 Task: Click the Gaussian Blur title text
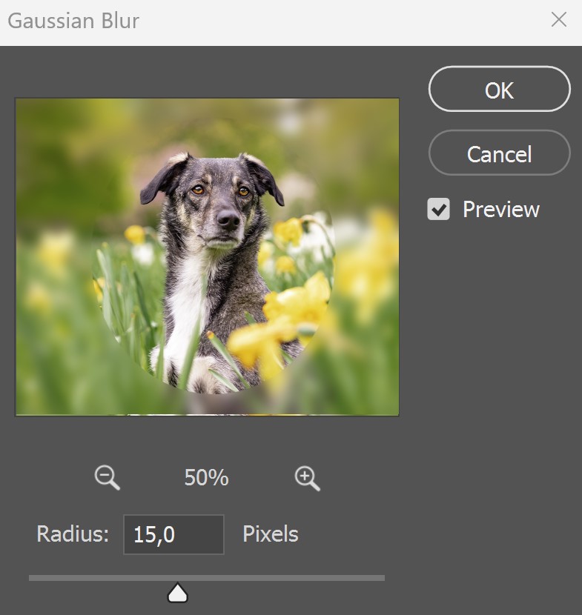[x=73, y=21]
